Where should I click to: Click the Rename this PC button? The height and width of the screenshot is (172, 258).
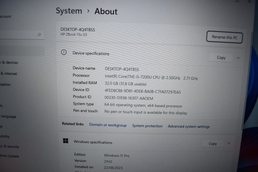tap(224, 37)
